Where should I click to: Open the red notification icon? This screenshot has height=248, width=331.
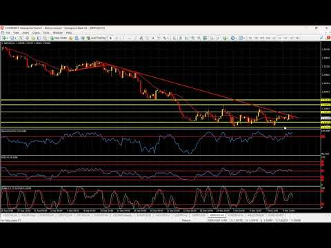coord(328,38)
